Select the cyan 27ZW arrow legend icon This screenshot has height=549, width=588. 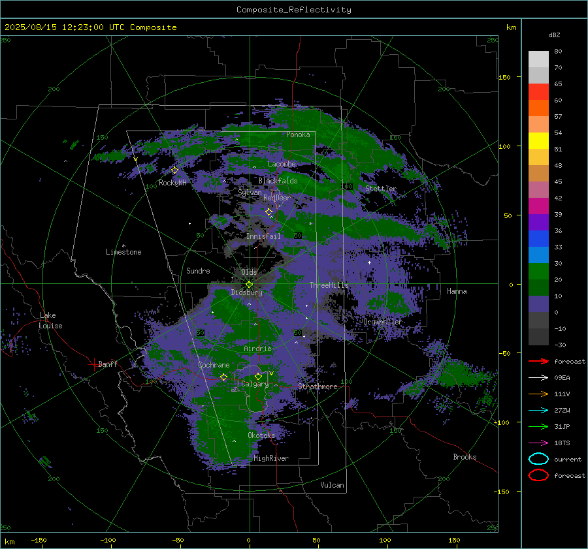pyautogui.click(x=538, y=411)
